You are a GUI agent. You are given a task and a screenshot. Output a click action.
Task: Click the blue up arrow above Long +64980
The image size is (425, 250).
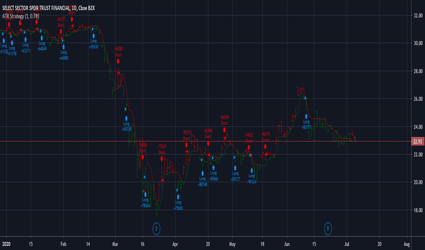pos(63,47)
